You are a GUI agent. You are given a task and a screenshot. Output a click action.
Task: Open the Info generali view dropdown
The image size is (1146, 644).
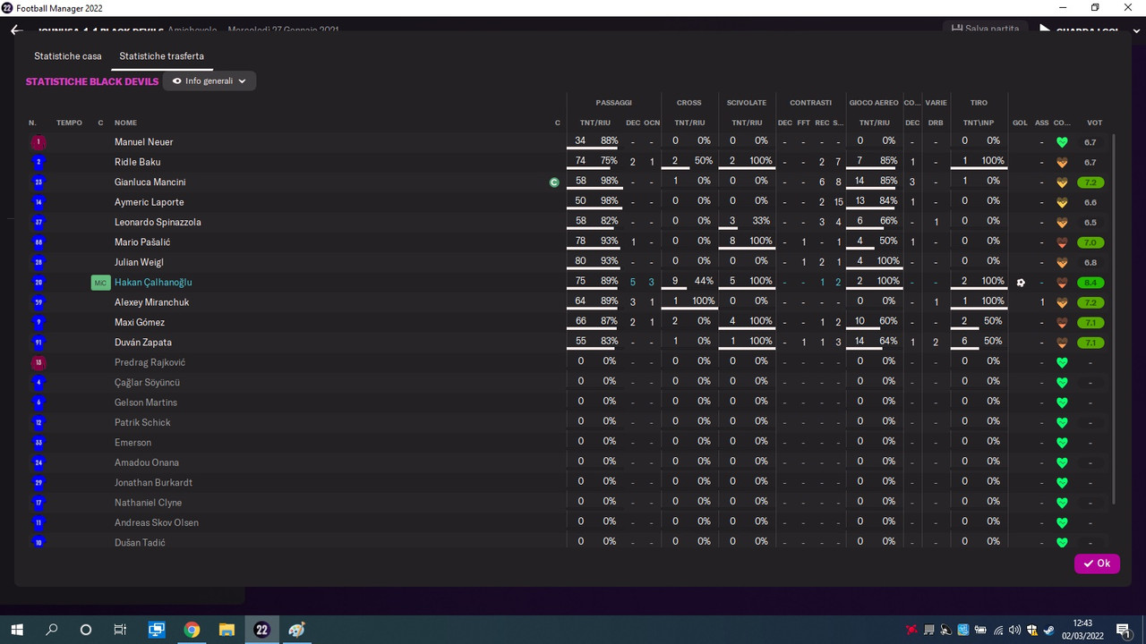[x=210, y=81]
